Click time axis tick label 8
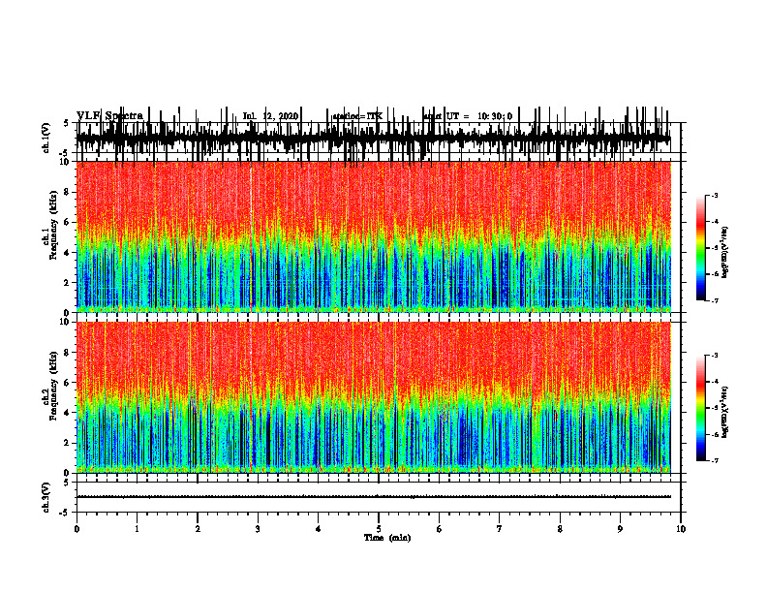Screen dimensions: 767x593 pyautogui.click(x=560, y=529)
